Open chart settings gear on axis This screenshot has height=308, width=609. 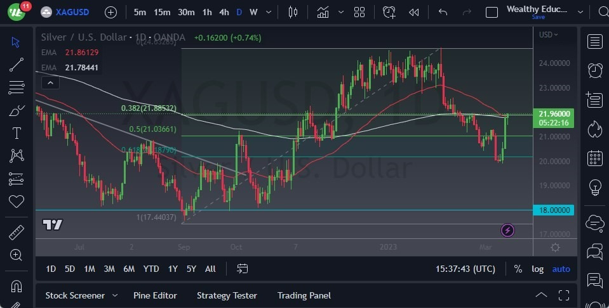(555, 248)
